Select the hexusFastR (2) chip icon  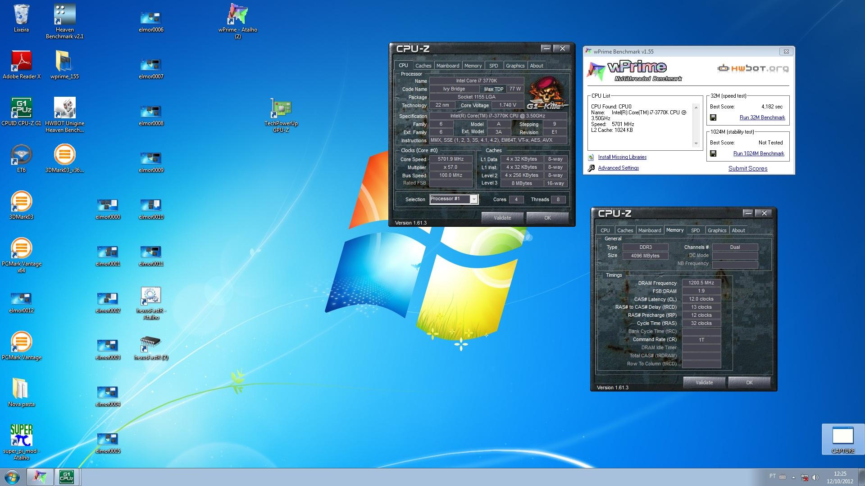[x=151, y=347]
